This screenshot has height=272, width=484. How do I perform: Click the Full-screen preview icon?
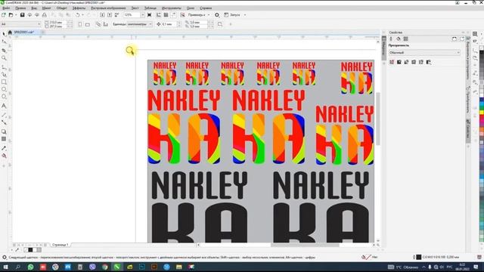150,15
